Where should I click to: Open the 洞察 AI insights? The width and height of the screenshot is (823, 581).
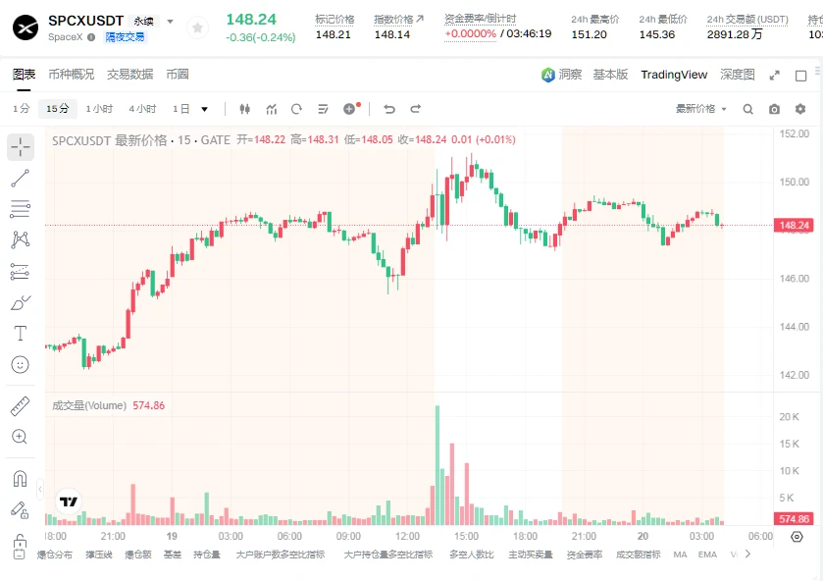coord(562,75)
